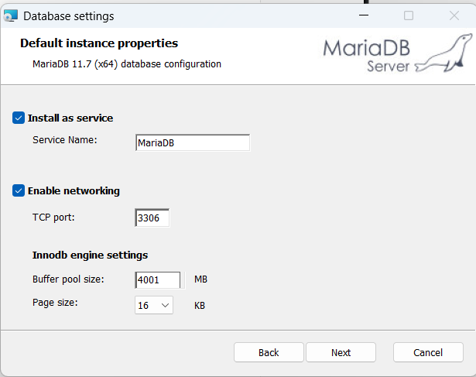Image resolution: width=476 pixels, height=377 pixels.
Task: Close the Database settings window
Action: pos(454,15)
